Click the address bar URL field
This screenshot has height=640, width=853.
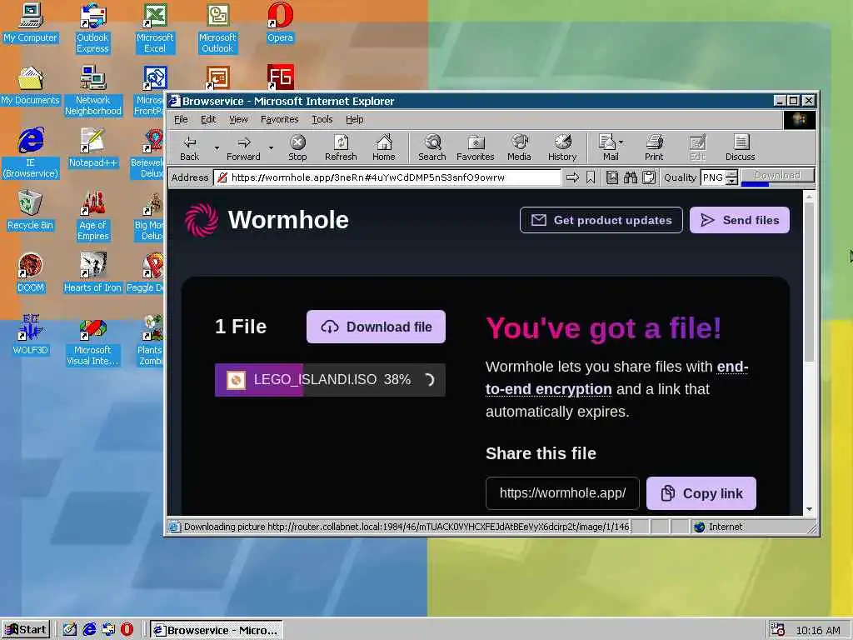point(387,177)
